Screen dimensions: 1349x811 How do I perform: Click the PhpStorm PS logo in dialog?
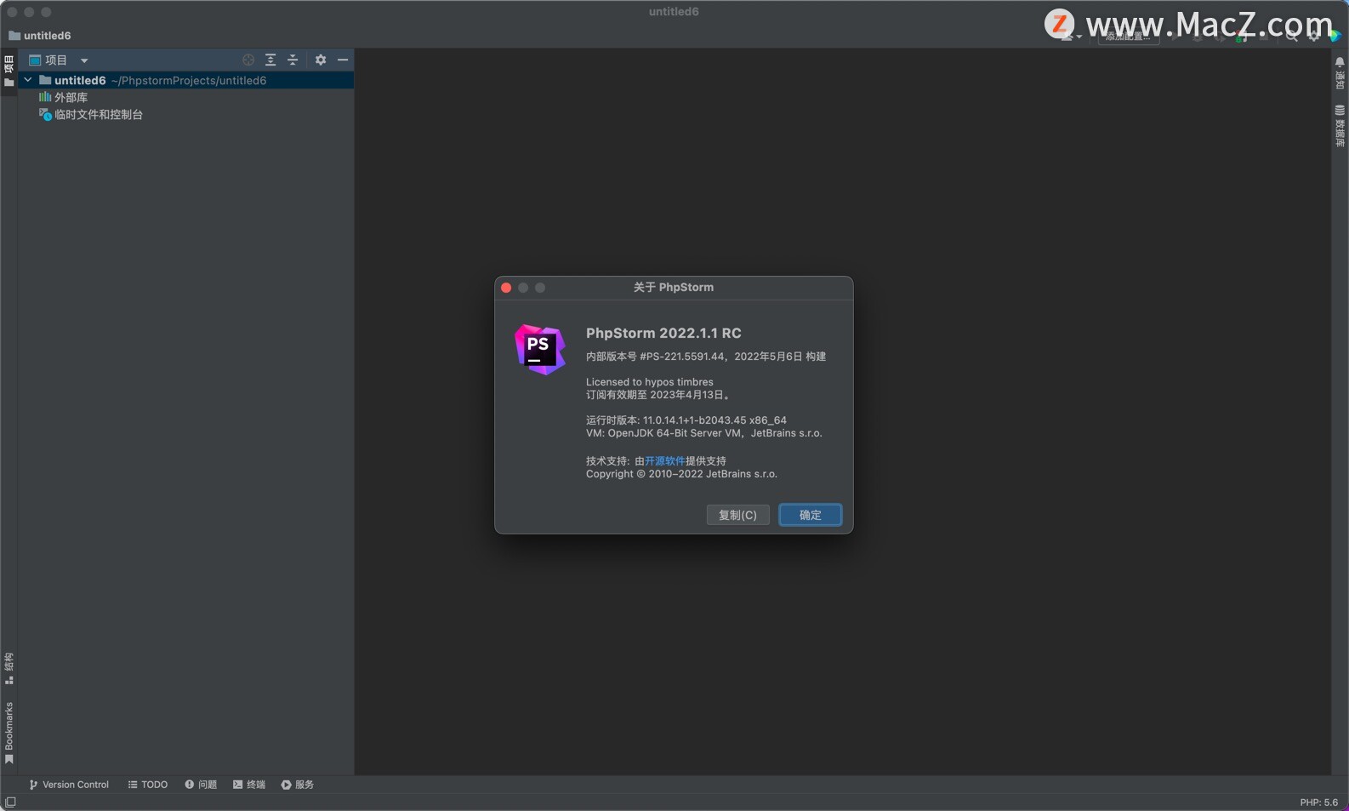539,349
